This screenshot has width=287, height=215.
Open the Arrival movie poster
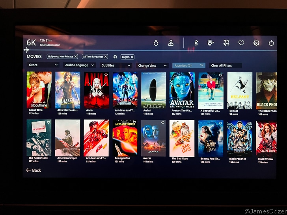tap(153, 90)
